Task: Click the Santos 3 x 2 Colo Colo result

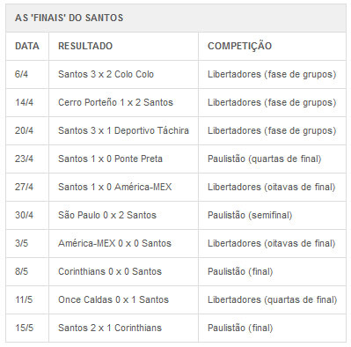Action: [x=106, y=74]
